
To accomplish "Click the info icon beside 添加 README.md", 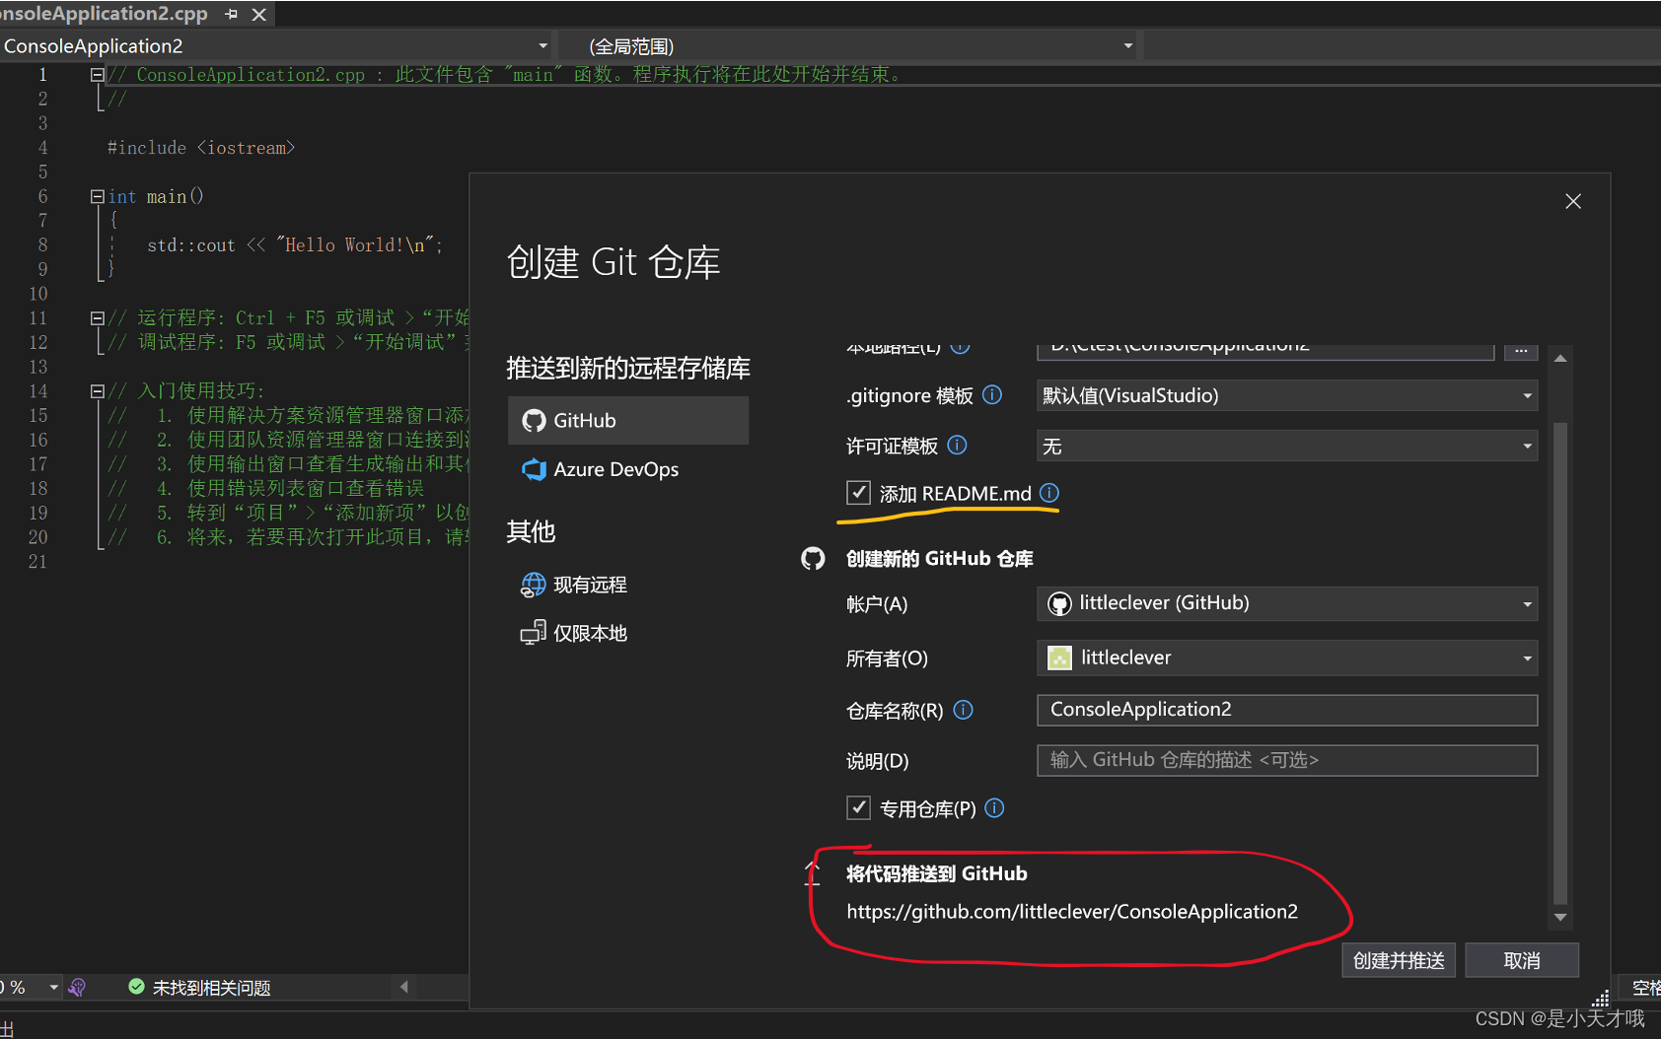I will click(x=1049, y=493).
